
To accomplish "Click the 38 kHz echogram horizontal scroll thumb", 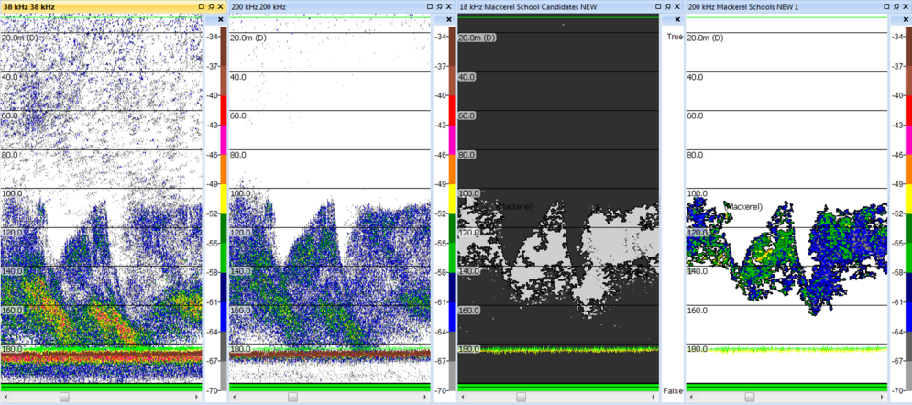I will [64, 397].
